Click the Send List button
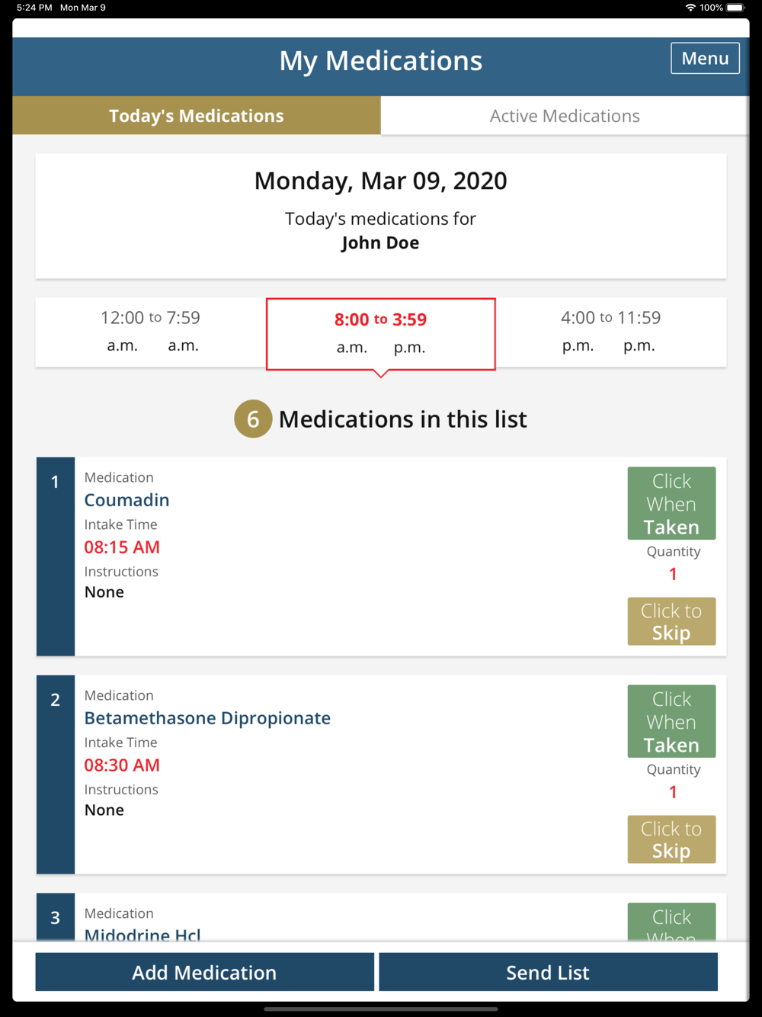 [x=548, y=973]
